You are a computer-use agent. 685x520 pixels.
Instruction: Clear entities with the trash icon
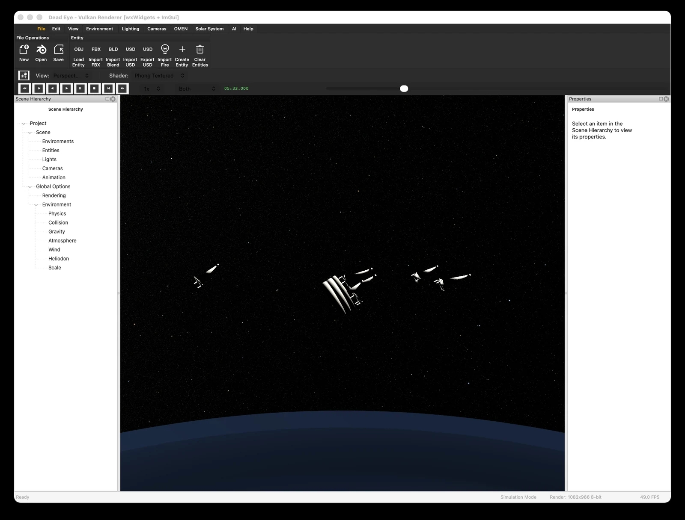(x=200, y=49)
